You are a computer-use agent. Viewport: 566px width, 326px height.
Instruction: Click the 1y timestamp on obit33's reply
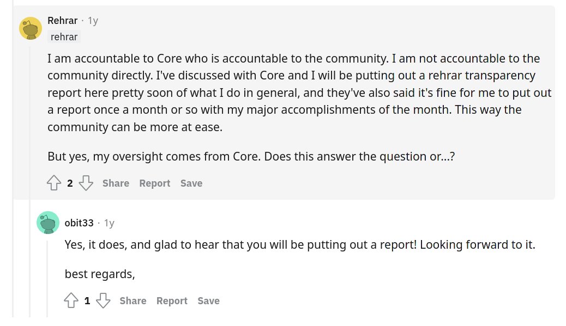point(110,223)
